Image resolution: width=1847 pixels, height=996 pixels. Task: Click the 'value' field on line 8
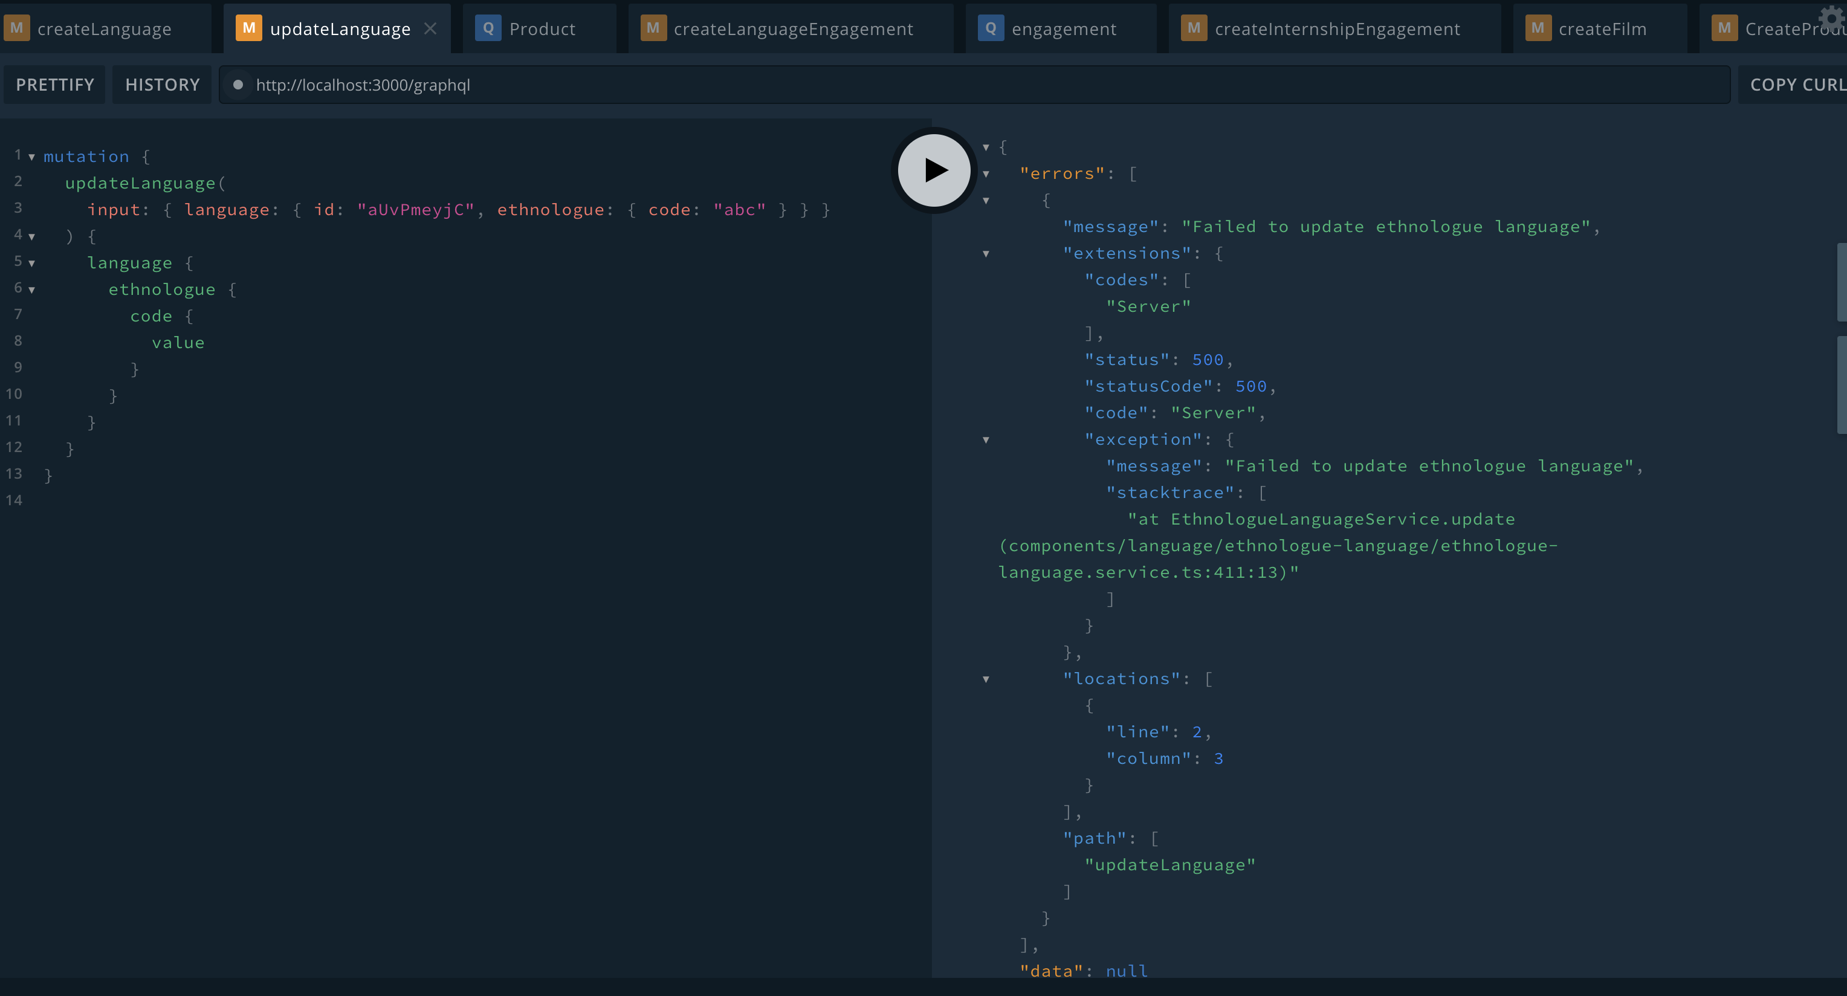tap(178, 343)
